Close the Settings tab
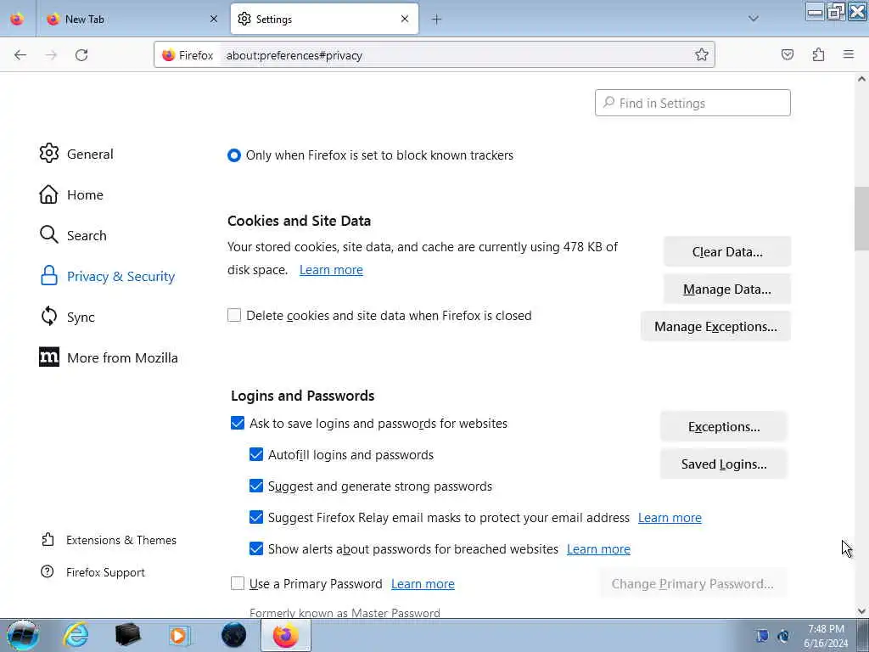Viewport: 869px width, 652px height. click(405, 19)
